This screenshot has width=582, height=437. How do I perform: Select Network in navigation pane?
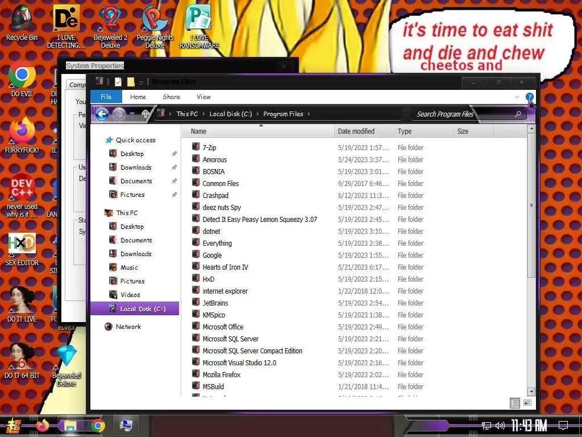128,327
